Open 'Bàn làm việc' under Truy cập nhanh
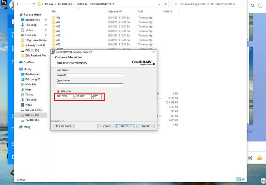 point(33,20)
